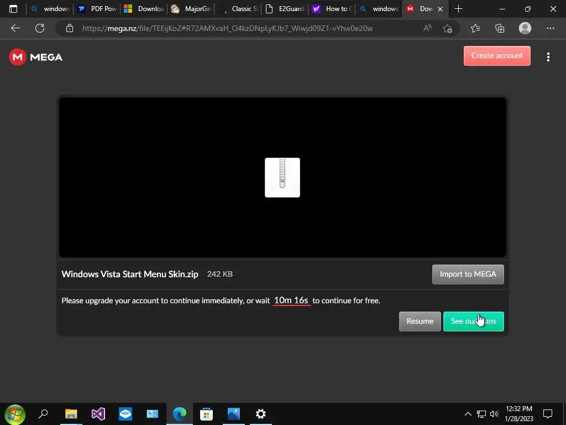Click the file name Windows Vista Start Menu Skin.zip
Viewport: 566px width, 425px height.
130,274
